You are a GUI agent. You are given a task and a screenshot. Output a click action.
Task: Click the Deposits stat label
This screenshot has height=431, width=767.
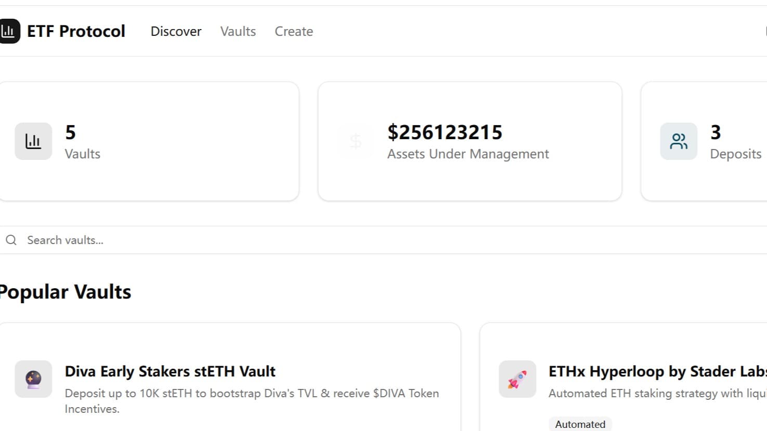[735, 154]
